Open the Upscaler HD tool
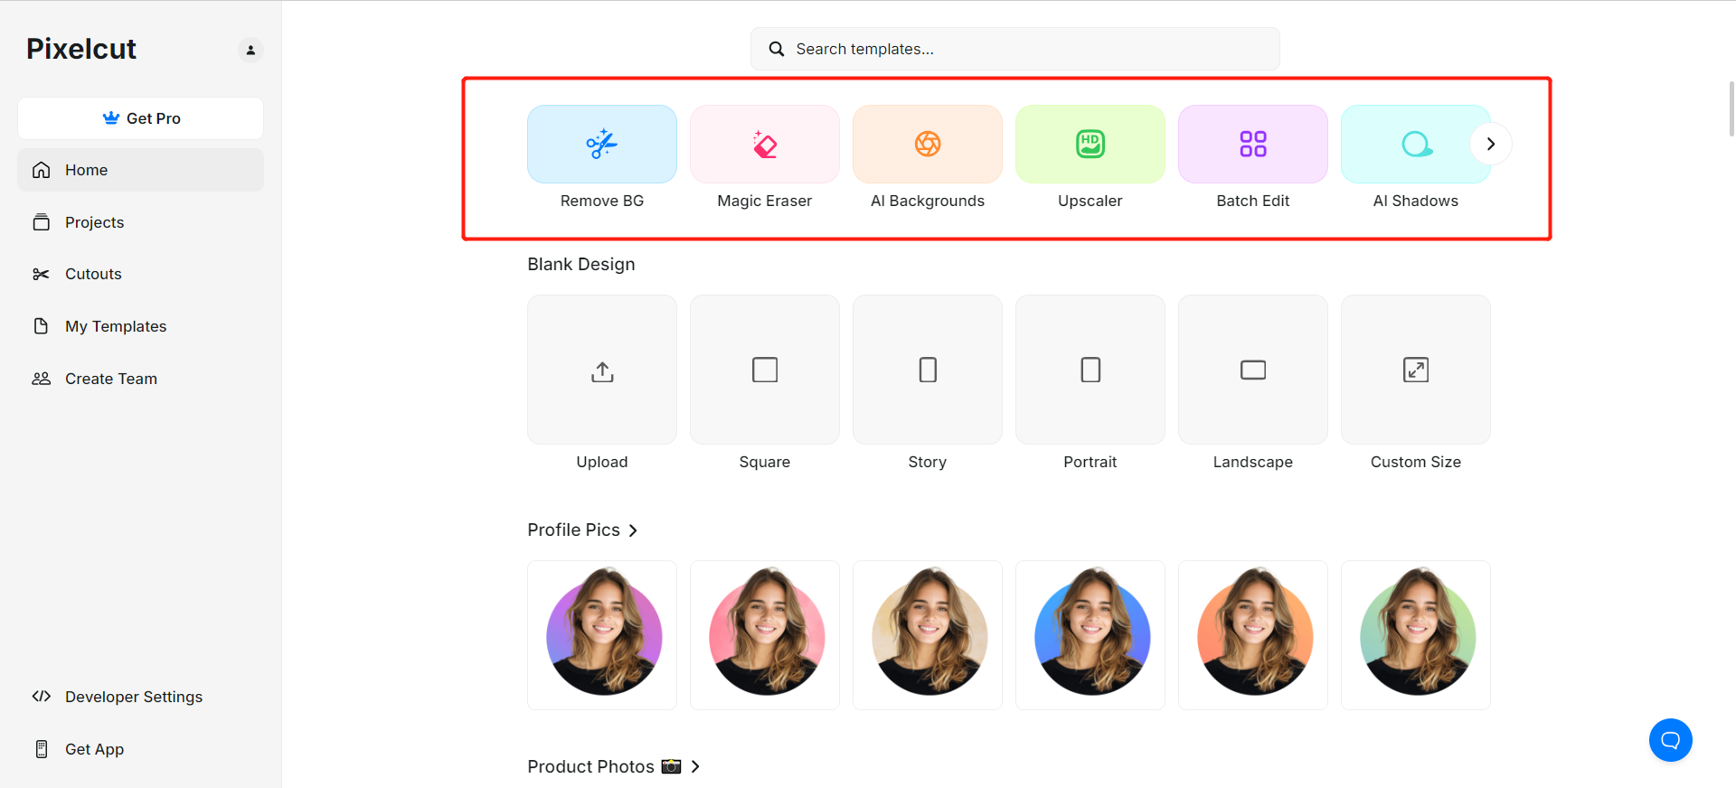The image size is (1736, 788). click(x=1090, y=144)
